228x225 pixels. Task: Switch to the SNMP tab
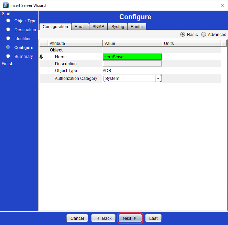click(x=98, y=26)
